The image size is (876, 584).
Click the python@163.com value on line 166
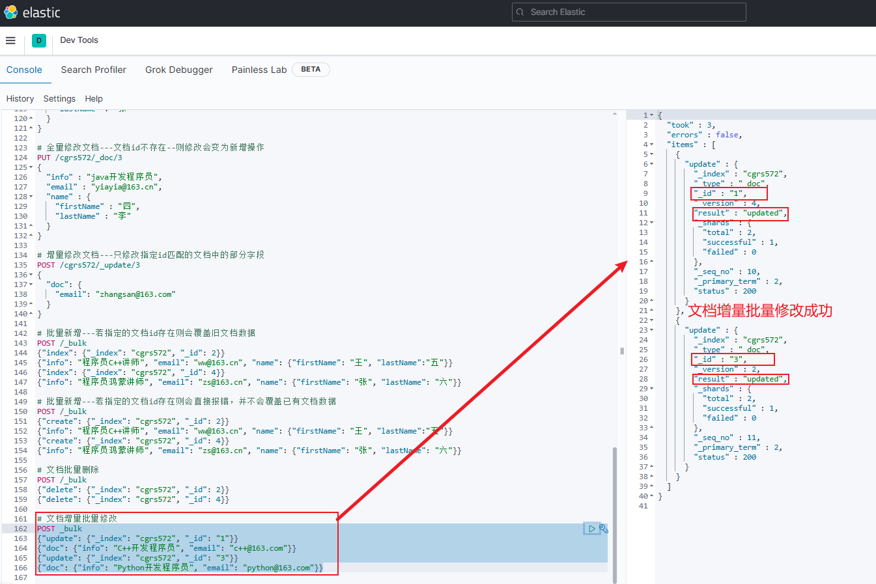pyautogui.click(x=279, y=568)
